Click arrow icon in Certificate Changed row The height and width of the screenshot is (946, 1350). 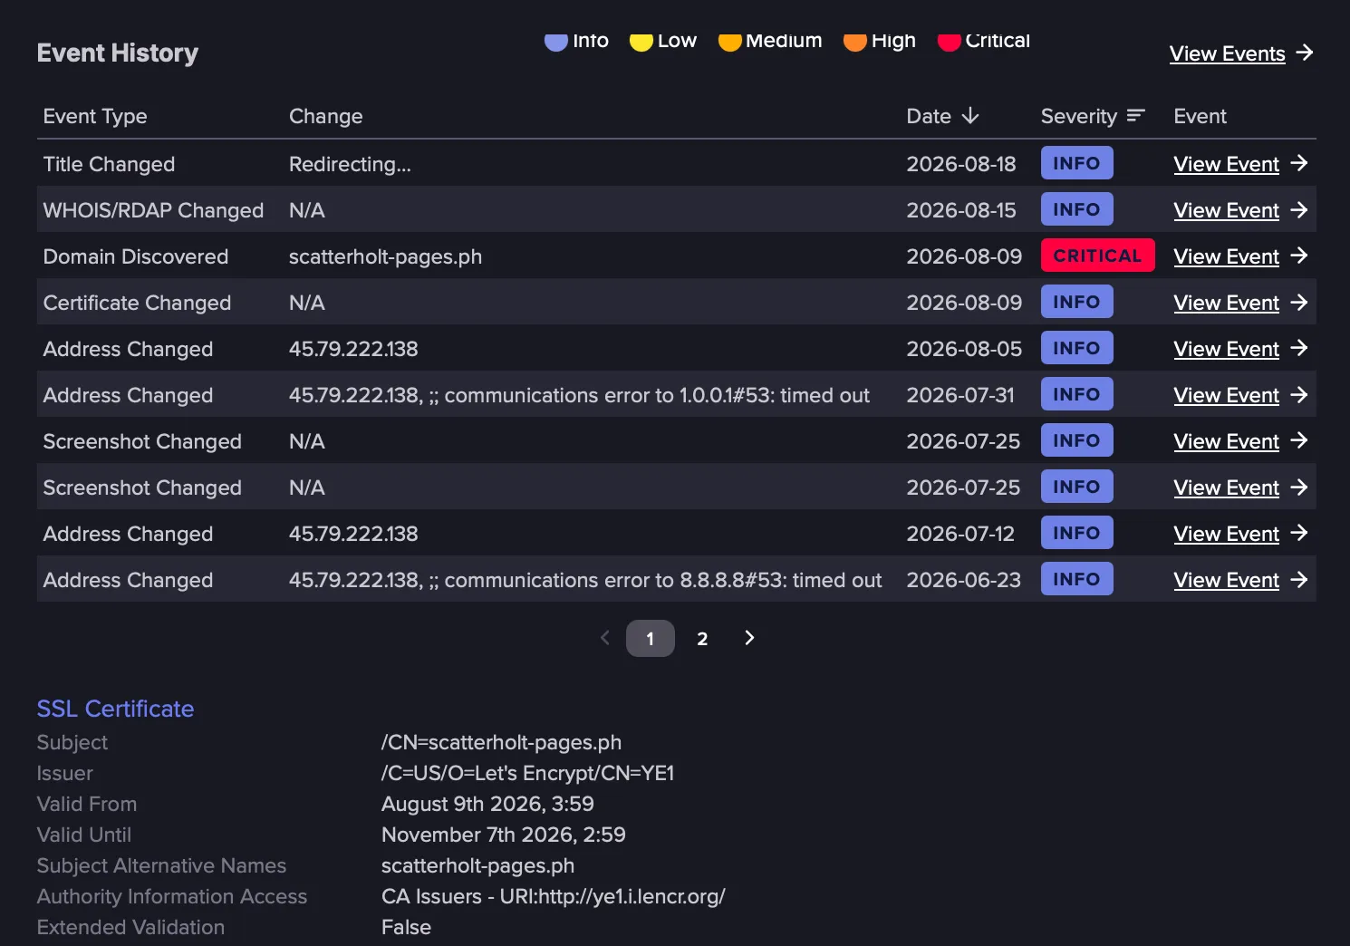tap(1299, 302)
